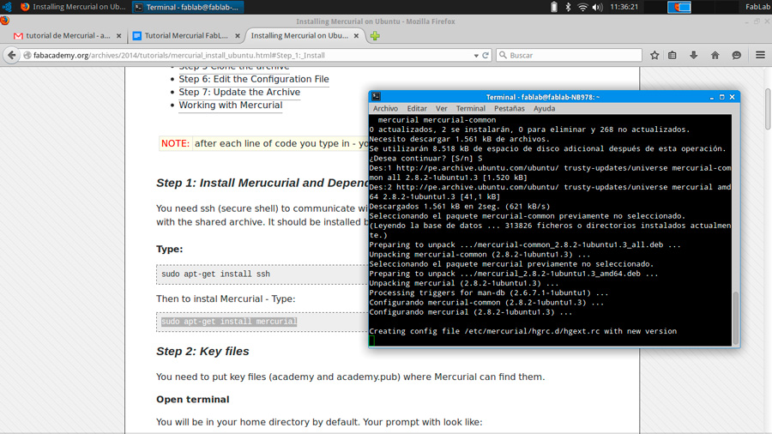Click the sudo apt-get install ssh code box
The image size is (772, 434).
[262, 274]
